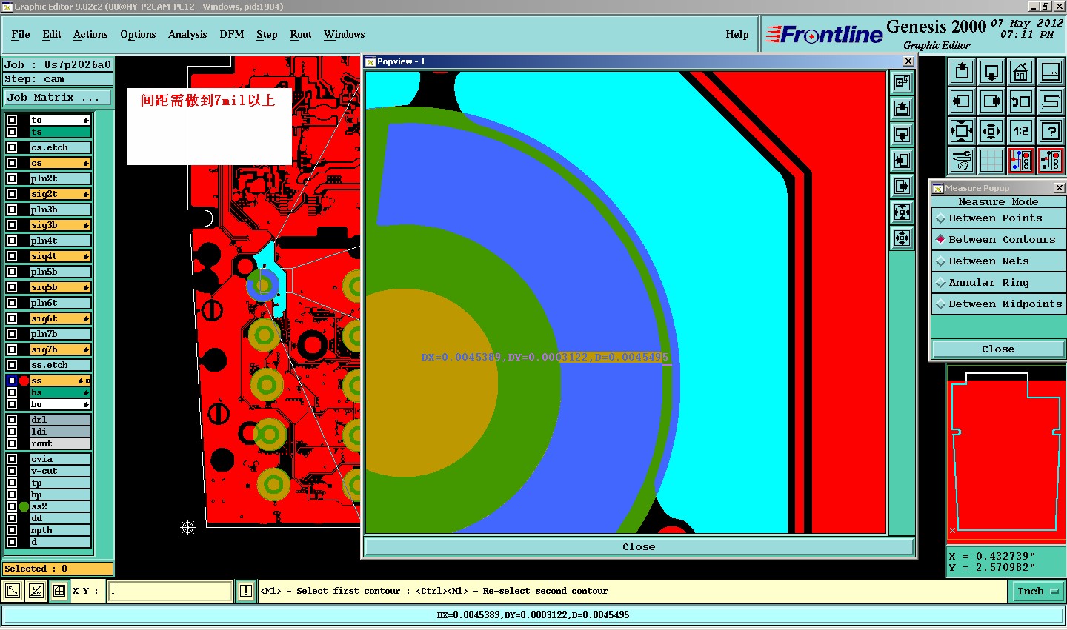Click the zoom-out arrows icon
This screenshot has width=1067, height=630.
pos(991,131)
